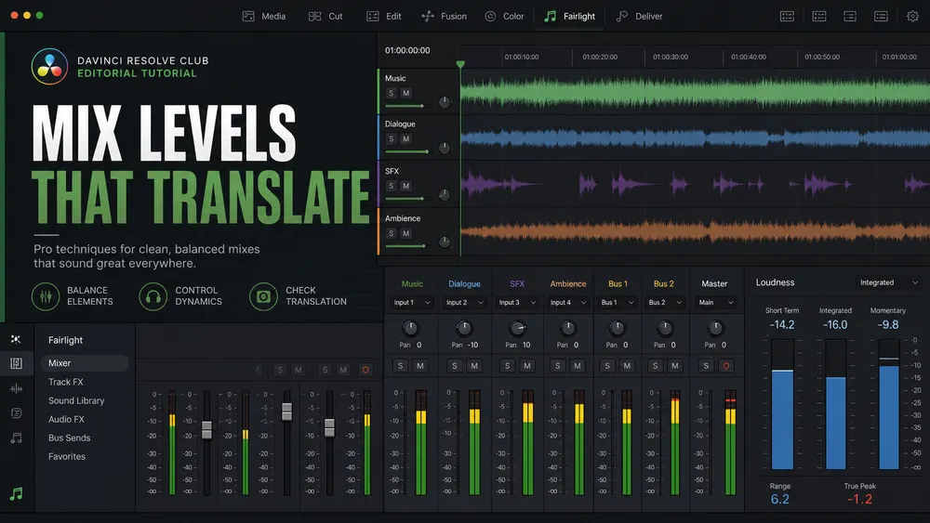The width and height of the screenshot is (930, 523).
Task: Click the mixer panel icon in left strip
Action: pyautogui.click(x=16, y=363)
